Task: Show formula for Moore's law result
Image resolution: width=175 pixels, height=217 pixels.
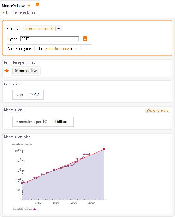Action: [x=157, y=111]
